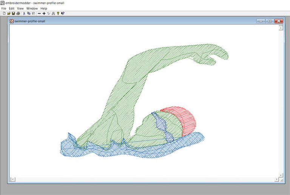Image resolution: width=290 pixels, height=195 pixels.
Task: Click the vertical scrollbar up arrow
Action: point(281,28)
